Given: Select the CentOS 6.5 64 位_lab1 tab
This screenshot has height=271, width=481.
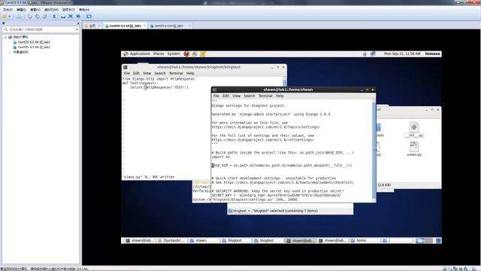Looking at the screenshot, I should click(126, 26).
